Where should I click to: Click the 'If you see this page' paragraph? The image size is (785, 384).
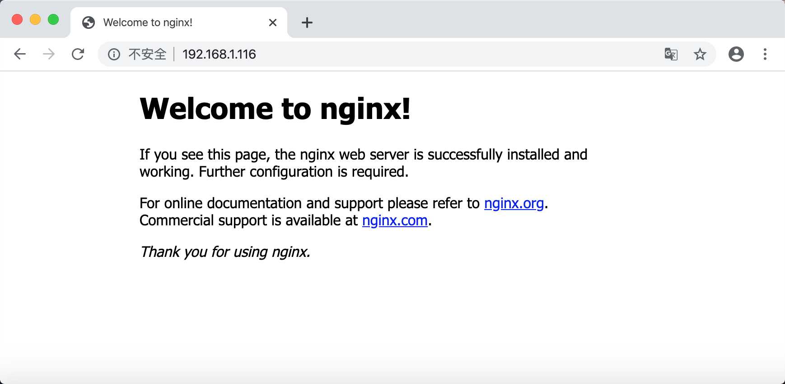pyautogui.click(x=364, y=163)
